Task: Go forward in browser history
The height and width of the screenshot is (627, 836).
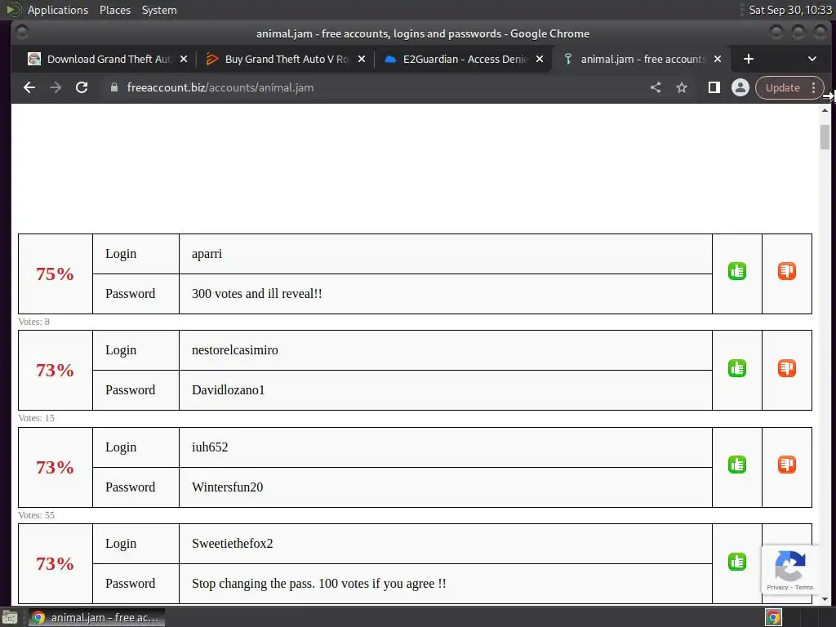Action: click(x=56, y=87)
